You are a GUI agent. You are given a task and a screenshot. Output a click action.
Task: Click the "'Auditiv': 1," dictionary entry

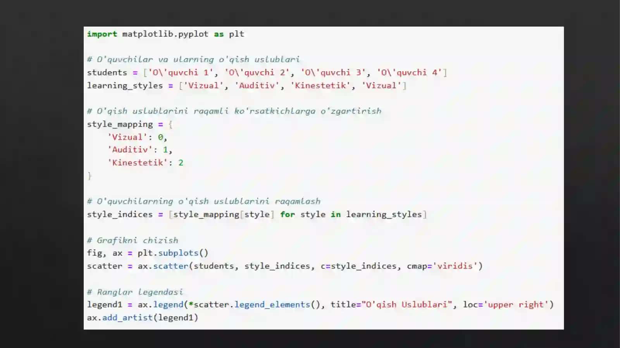click(140, 150)
